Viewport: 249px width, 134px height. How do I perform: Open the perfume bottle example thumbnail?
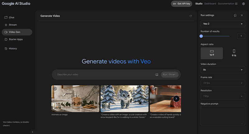coord(75,99)
